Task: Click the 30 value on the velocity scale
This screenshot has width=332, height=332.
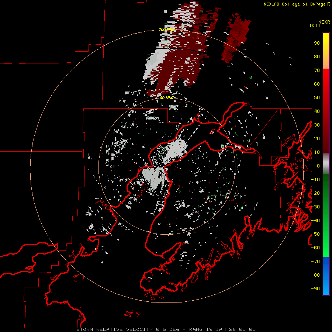Action: pyautogui.click(x=317, y=125)
